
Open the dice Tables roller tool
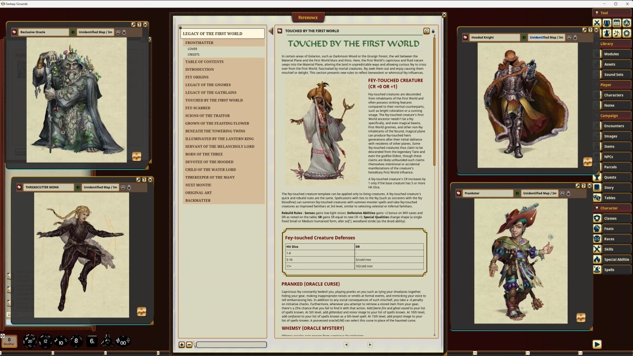coord(626,23)
